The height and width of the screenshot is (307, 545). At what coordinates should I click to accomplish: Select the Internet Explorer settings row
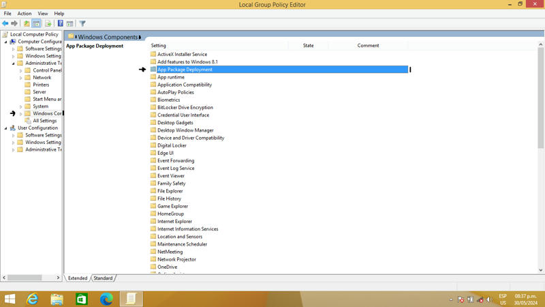coord(279,221)
